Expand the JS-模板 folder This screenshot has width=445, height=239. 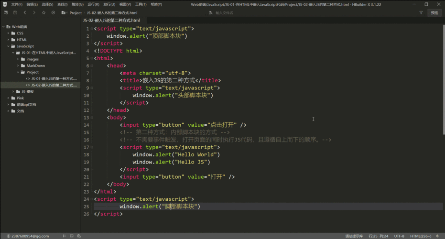click(13, 91)
